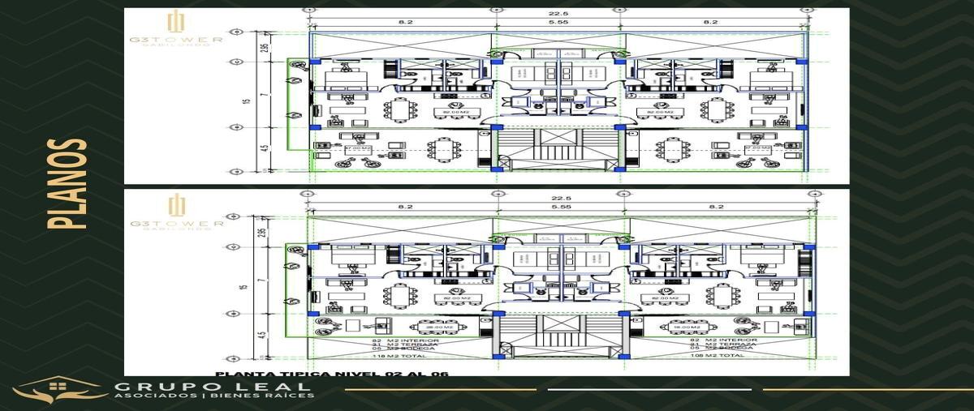The height and width of the screenshot is (411, 974).
Task: Click the G3 Tower logo on lower plan
Action: pyautogui.click(x=176, y=212)
